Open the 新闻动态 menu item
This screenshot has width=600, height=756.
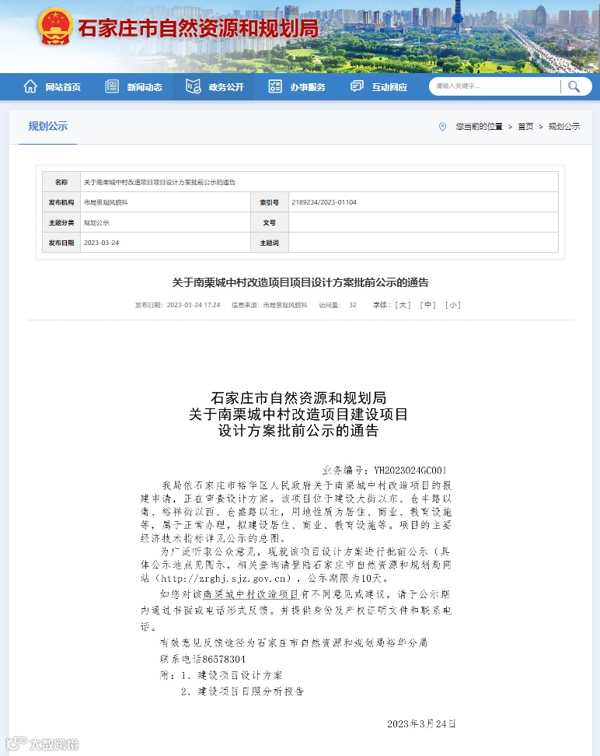click(x=145, y=87)
